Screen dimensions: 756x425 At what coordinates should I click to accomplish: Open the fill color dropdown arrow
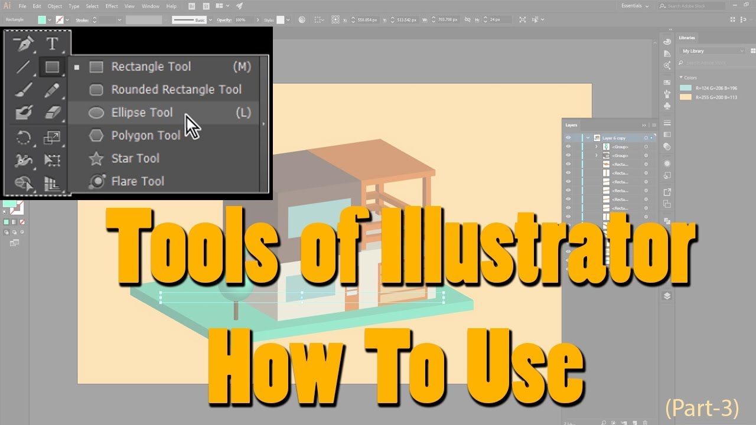click(51, 19)
